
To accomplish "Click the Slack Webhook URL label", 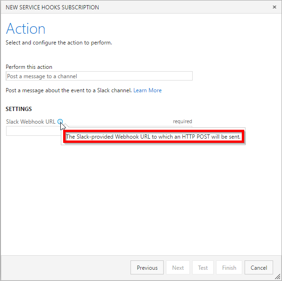I will point(31,122).
